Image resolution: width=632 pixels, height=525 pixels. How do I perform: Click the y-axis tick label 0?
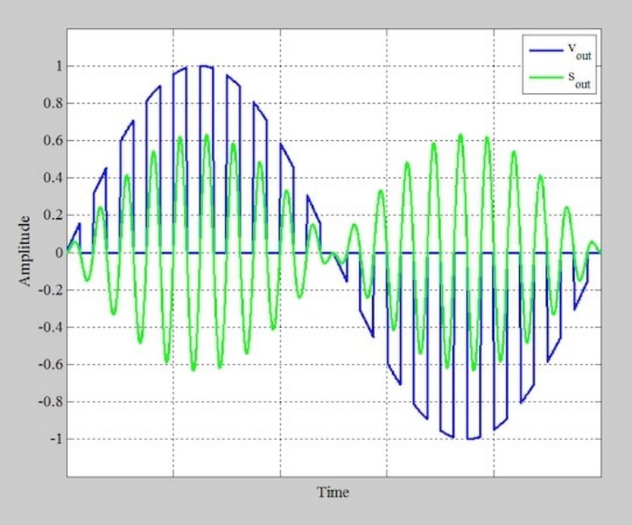pos(59,253)
